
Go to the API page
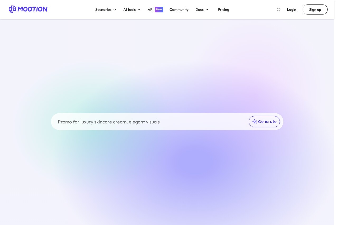coord(150,9)
